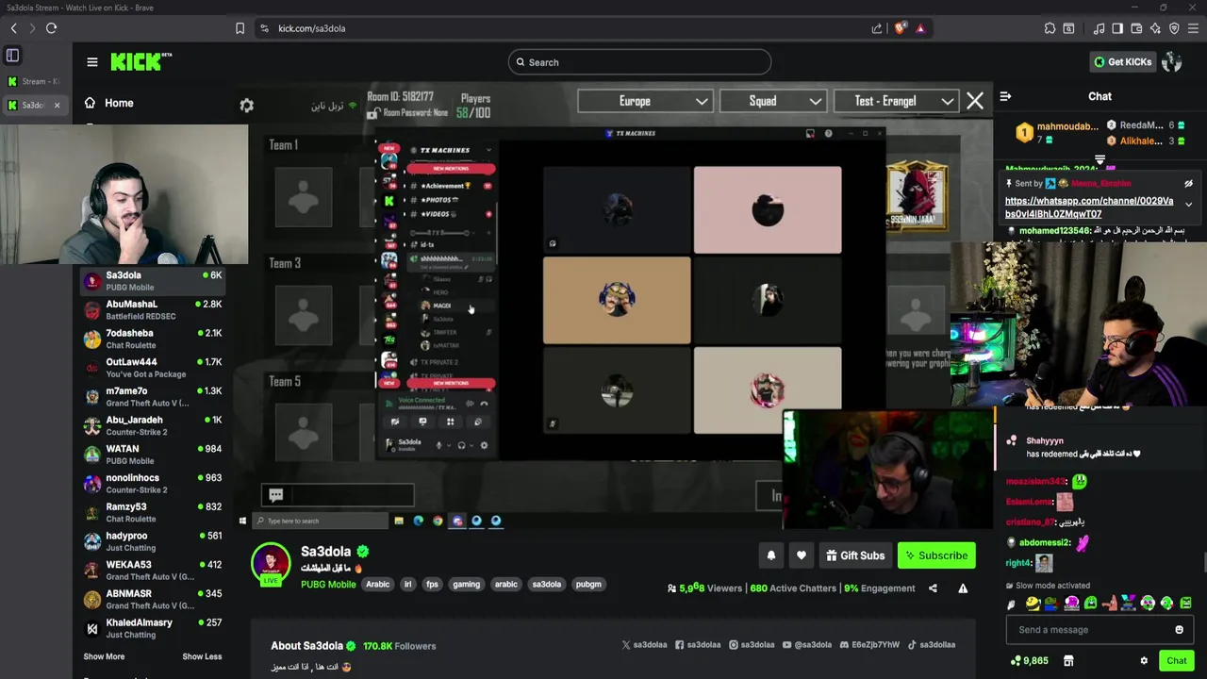This screenshot has height=679, width=1207.
Task: Open KhaledAlmasry channel in sidebar
Action: (153, 628)
